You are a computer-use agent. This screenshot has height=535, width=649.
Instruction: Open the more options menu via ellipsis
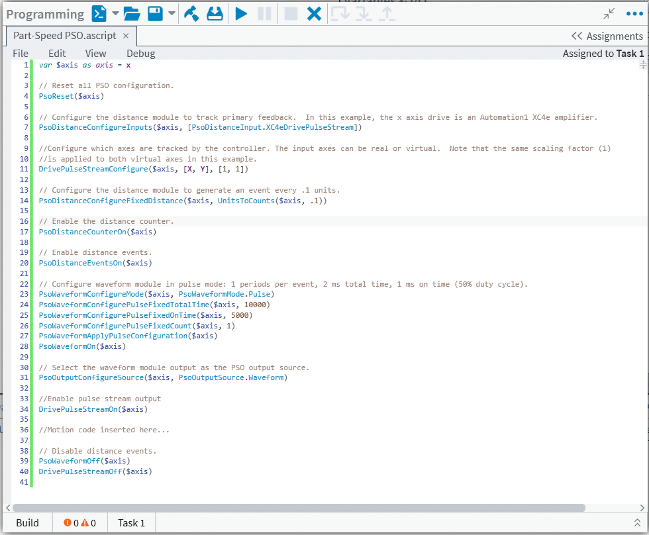(634, 13)
